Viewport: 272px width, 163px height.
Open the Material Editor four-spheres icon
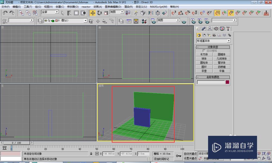(x=144, y=21)
